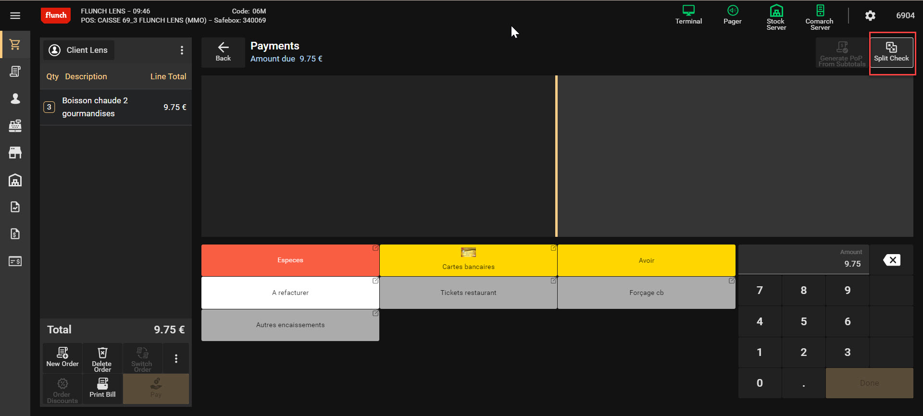
Task: Open the customer person sidebar icon
Action: pos(15,98)
